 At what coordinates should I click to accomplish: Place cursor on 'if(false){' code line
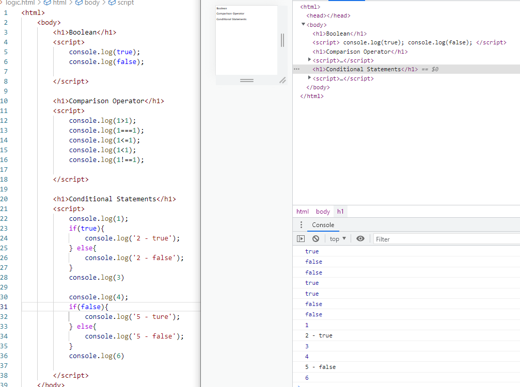pos(88,307)
